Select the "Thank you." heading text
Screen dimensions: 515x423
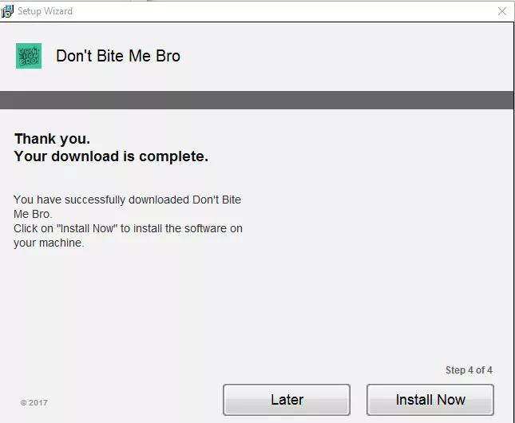point(52,139)
